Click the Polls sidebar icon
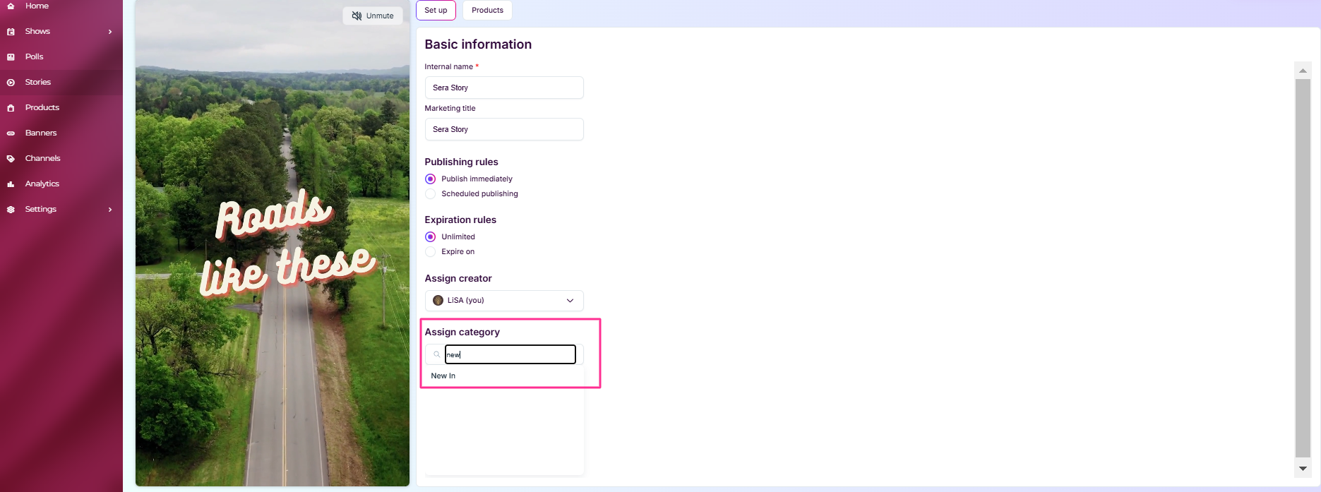The height and width of the screenshot is (492, 1321). (11, 57)
